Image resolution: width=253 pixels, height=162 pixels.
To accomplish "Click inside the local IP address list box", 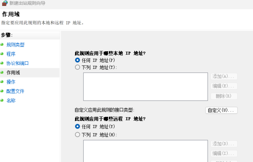I will pos(145,87).
